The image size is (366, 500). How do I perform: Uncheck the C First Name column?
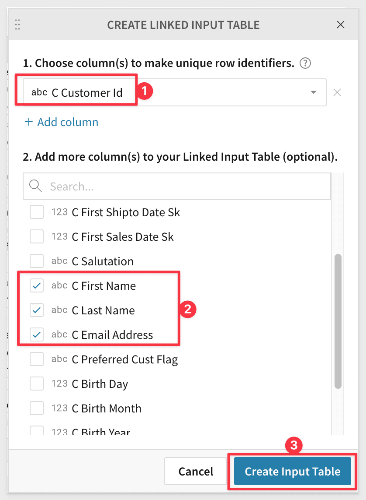37,285
